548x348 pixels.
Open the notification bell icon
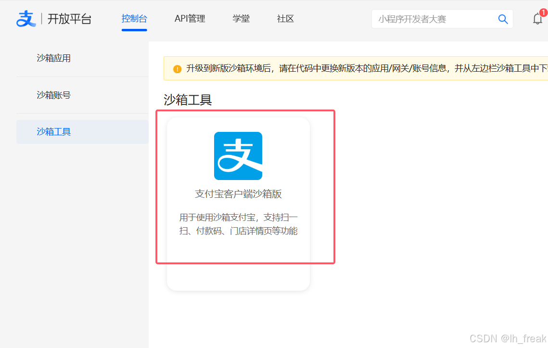(x=537, y=19)
